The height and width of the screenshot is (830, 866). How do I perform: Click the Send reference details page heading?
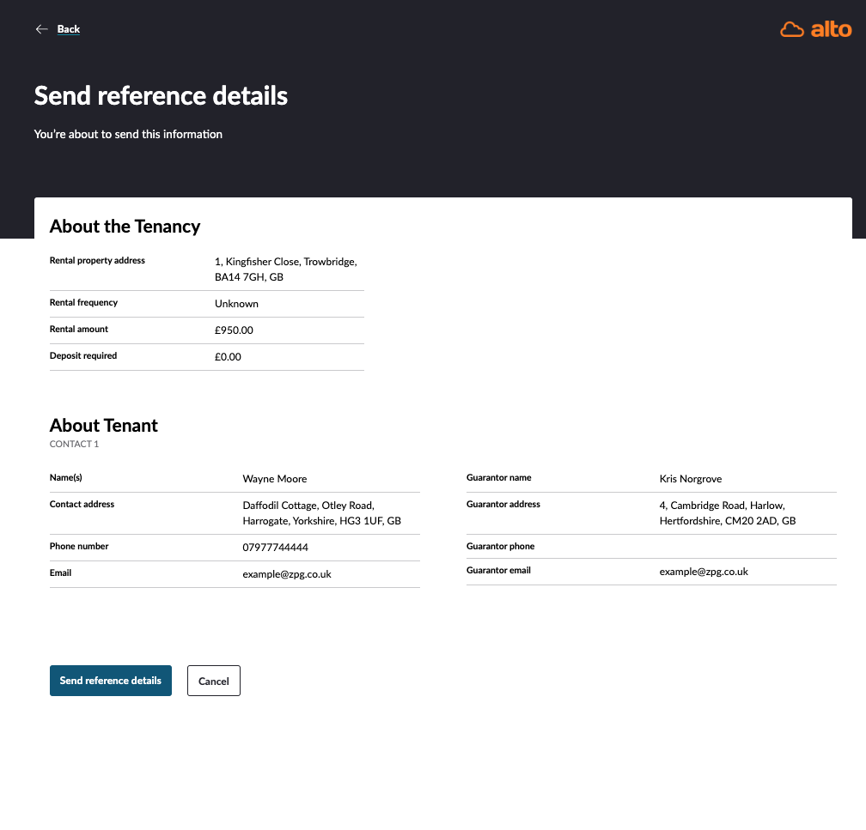tap(161, 95)
